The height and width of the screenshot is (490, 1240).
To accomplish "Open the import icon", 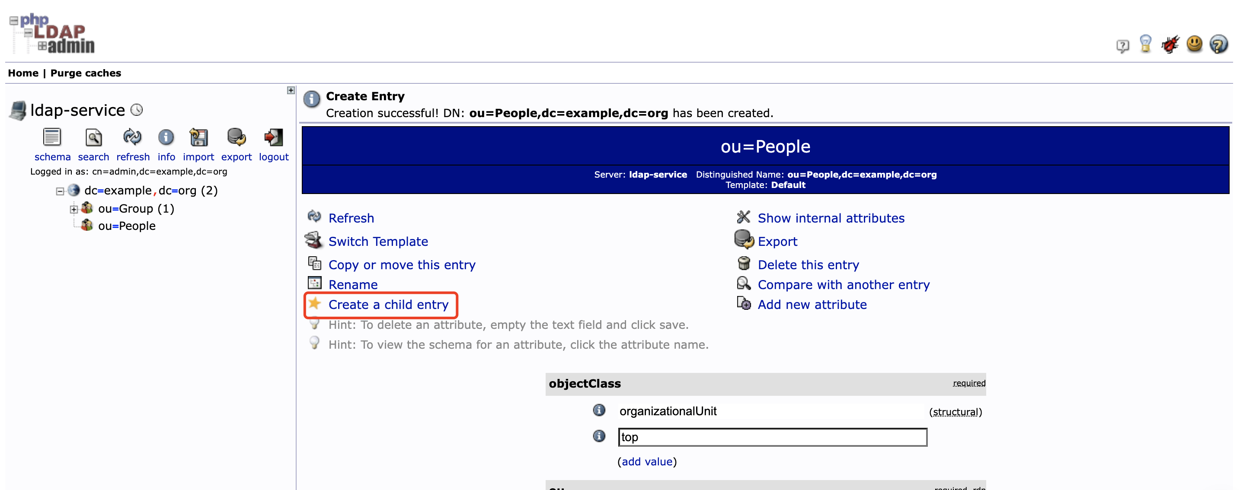I will pos(198,137).
